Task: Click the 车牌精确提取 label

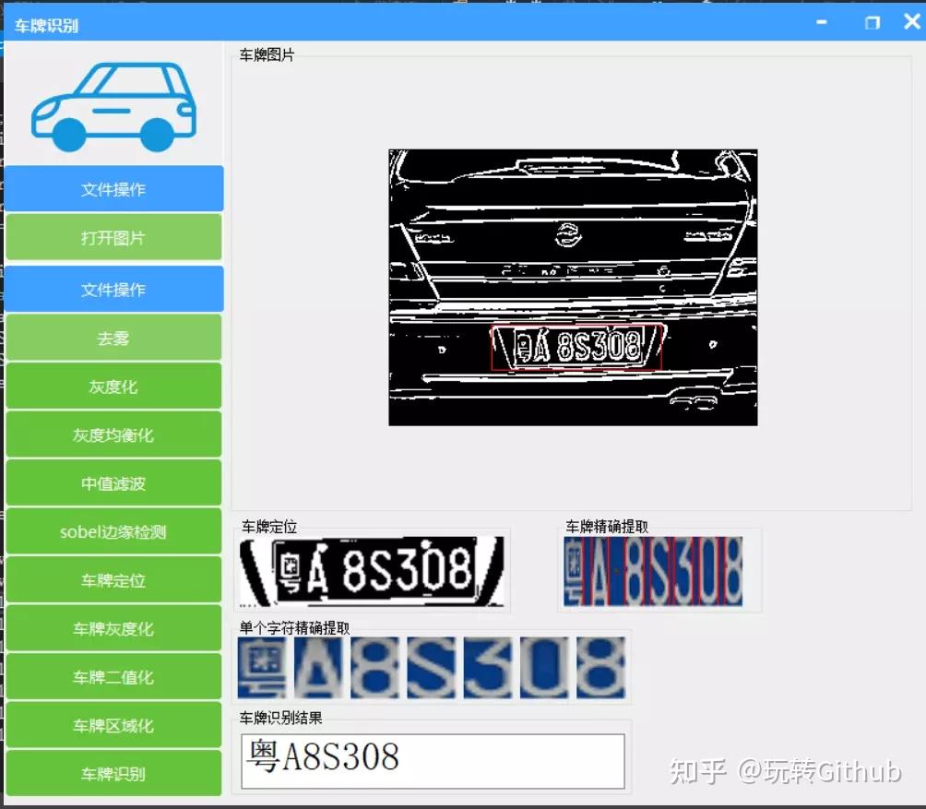Action: [607, 526]
